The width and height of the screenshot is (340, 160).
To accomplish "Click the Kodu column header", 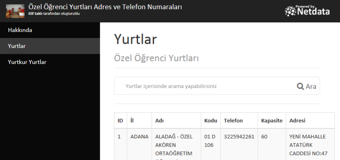I will pos(211,120).
